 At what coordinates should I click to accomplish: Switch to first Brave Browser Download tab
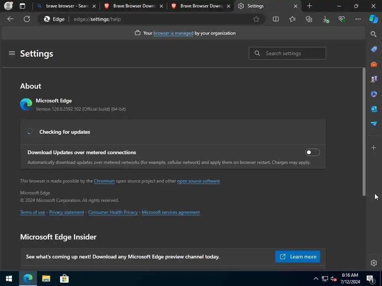133,6
